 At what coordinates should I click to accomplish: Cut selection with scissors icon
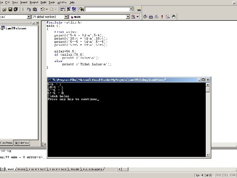coord(23,9)
